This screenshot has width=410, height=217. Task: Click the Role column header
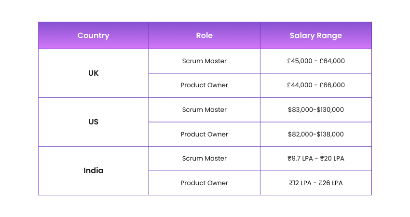click(204, 35)
